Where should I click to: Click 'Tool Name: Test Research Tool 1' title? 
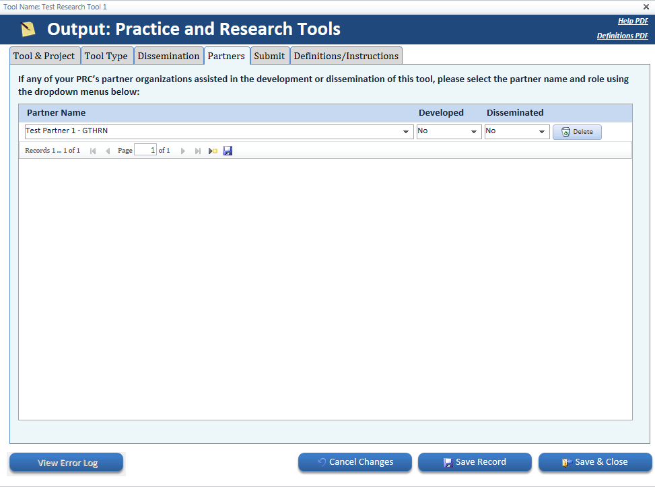[55, 7]
